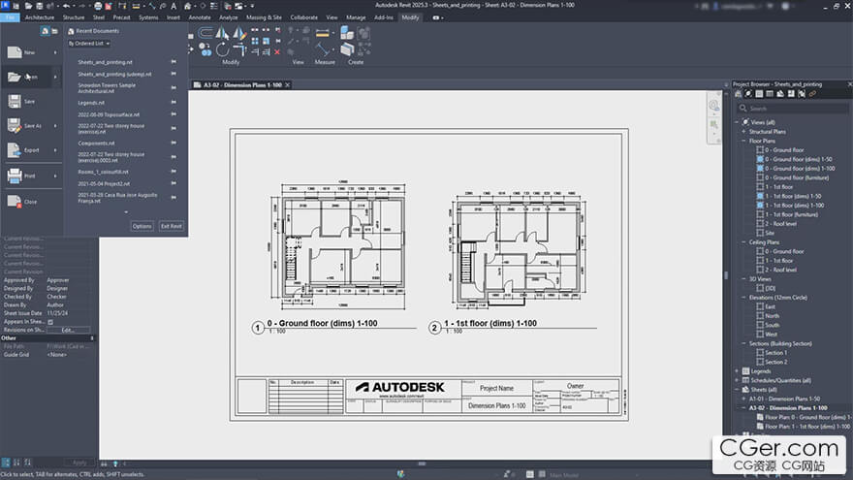Click the Zoom navigation bar icon in canvas

713,126
